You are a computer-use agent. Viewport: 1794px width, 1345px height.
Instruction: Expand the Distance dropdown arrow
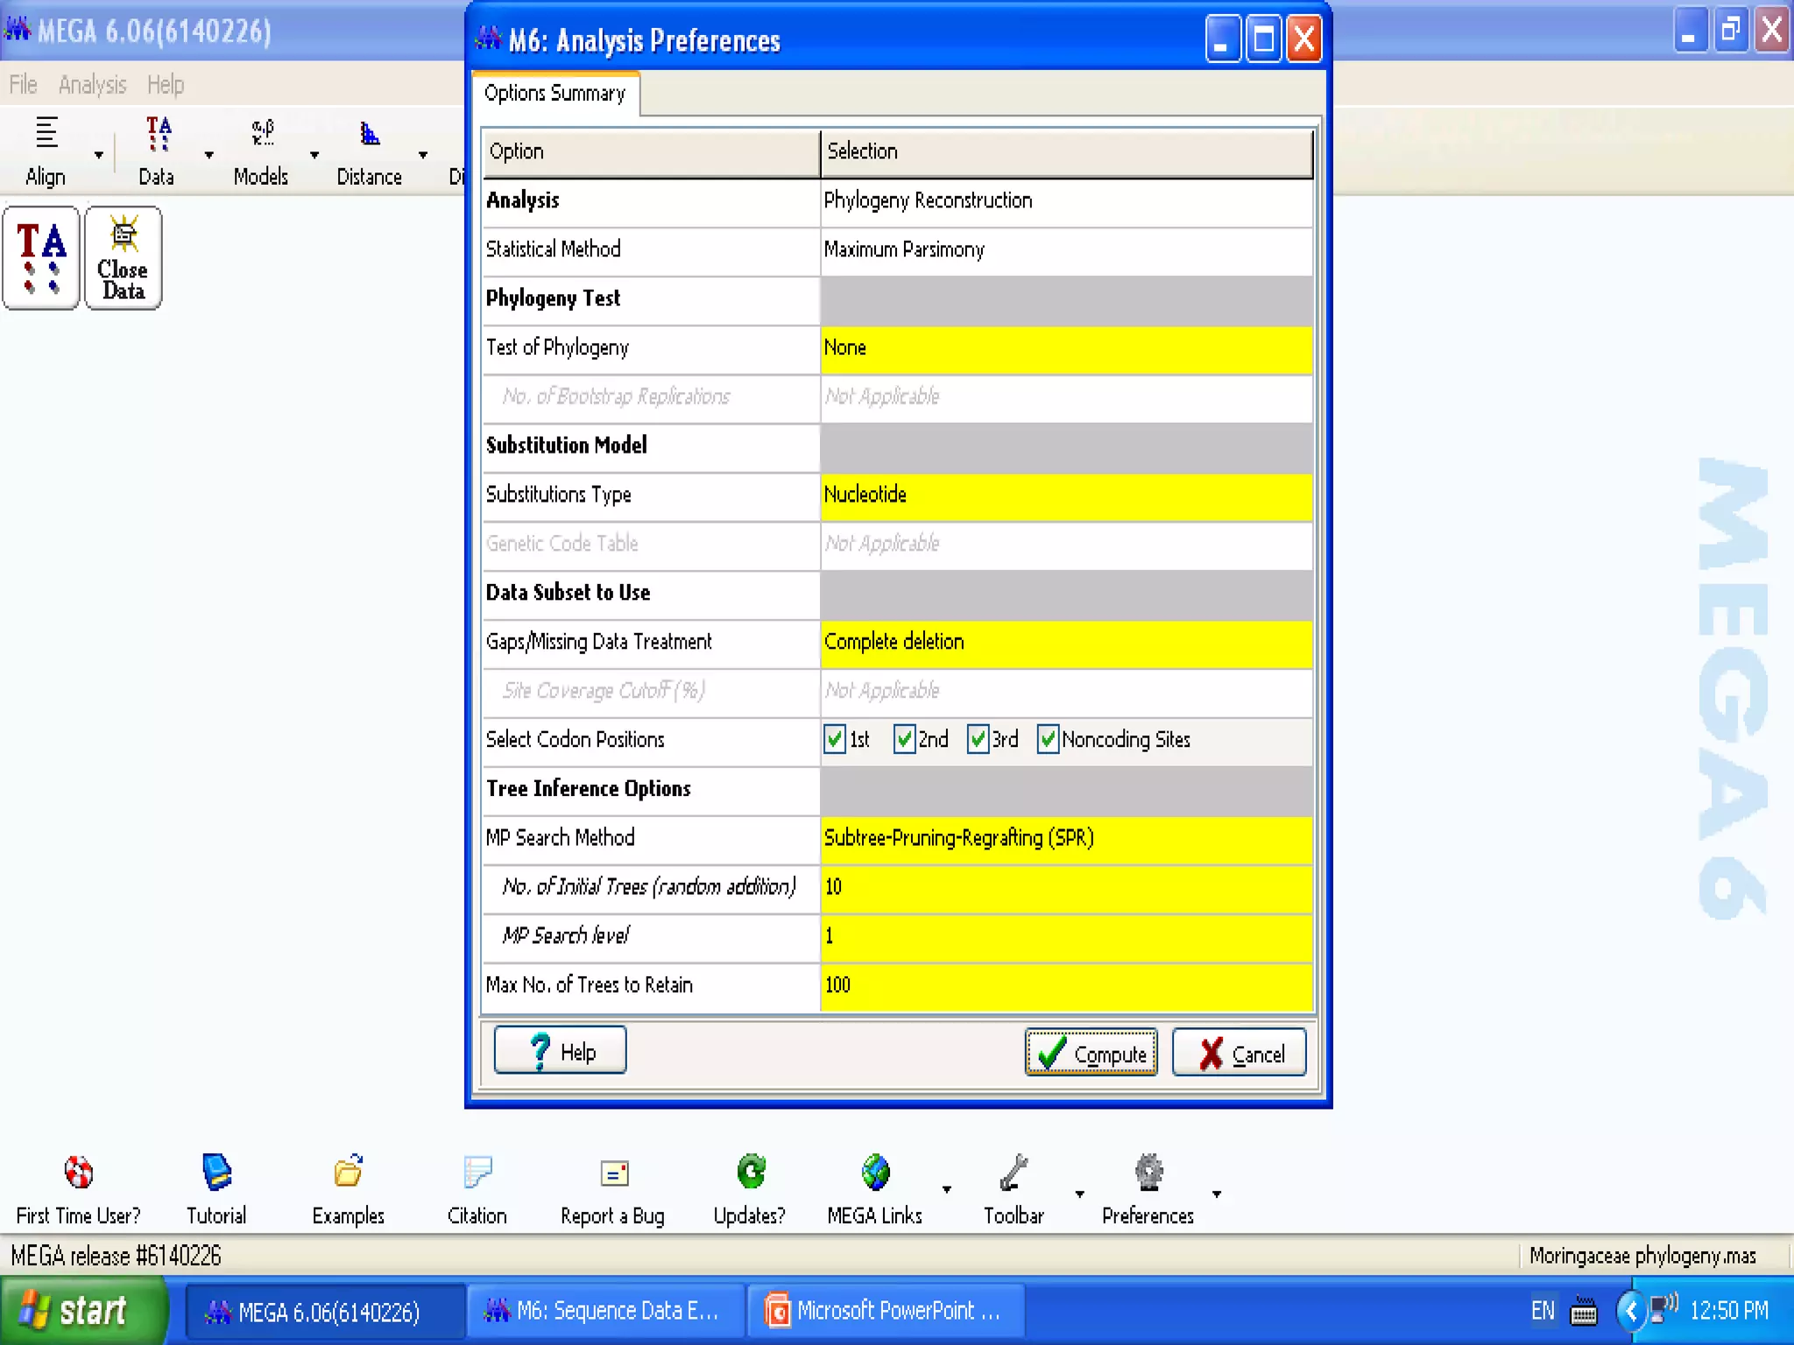point(423,155)
